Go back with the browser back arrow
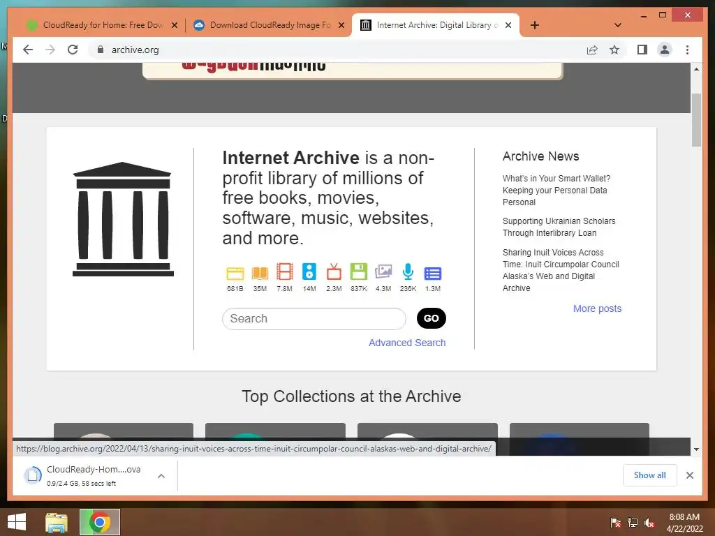Image resolution: width=715 pixels, height=536 pixels. click(28, 50)
